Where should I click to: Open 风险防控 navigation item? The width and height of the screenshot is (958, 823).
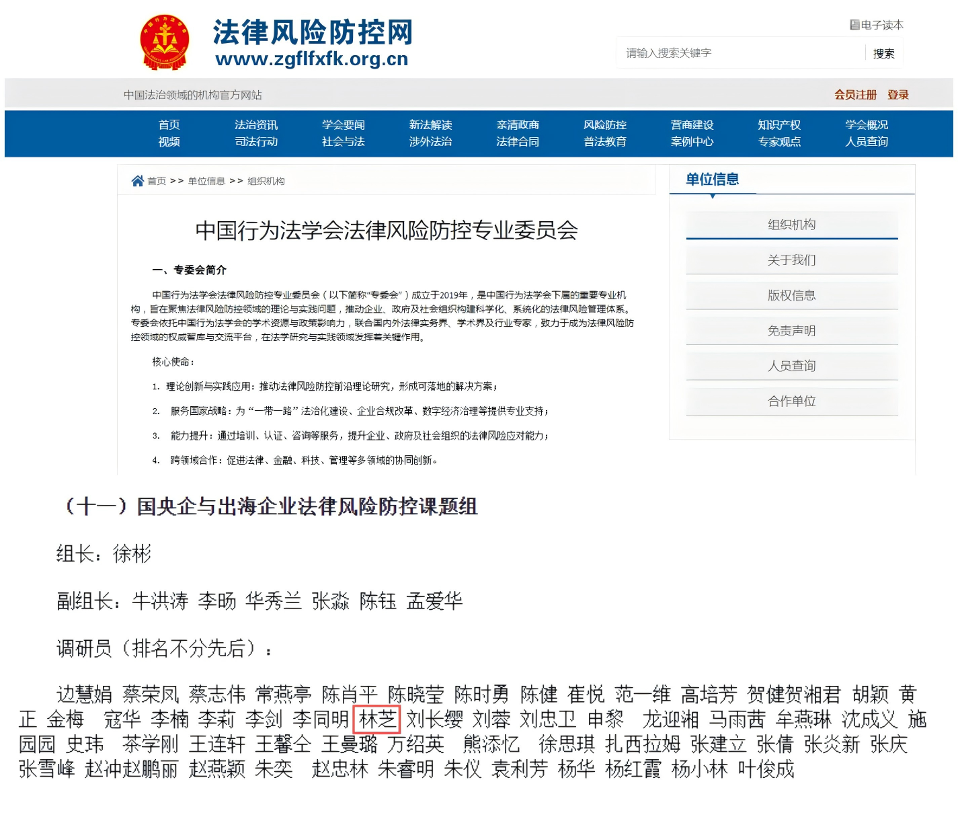(x=605, y=124)
